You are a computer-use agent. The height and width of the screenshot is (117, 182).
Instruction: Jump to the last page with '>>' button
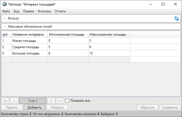click(x=60, y=101)
